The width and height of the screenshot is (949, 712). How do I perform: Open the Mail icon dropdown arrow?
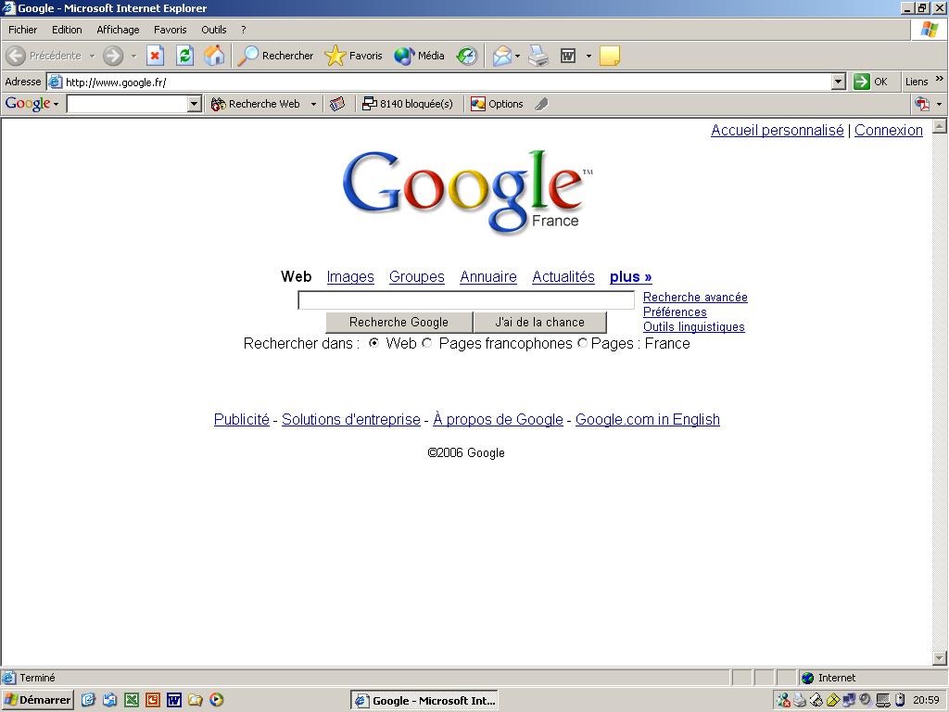pyautogui.click(x=517, y=57)
